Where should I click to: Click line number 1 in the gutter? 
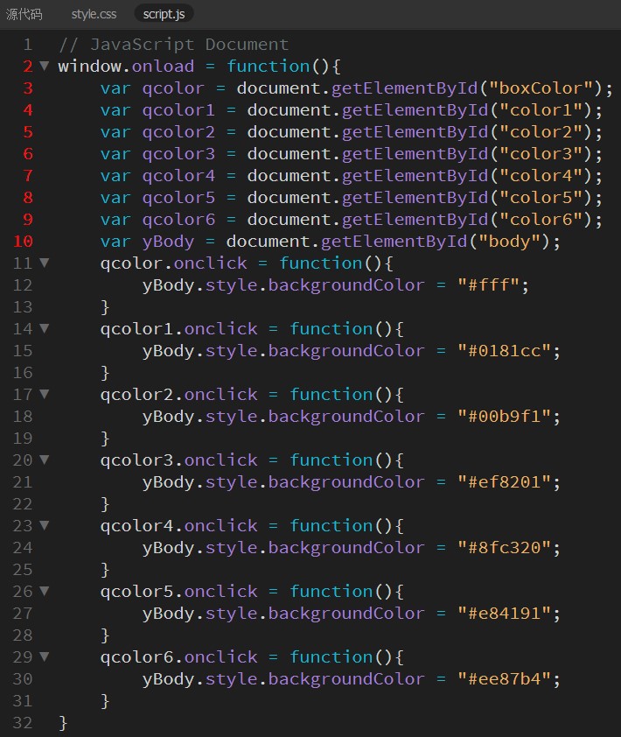tap(28, 45)
